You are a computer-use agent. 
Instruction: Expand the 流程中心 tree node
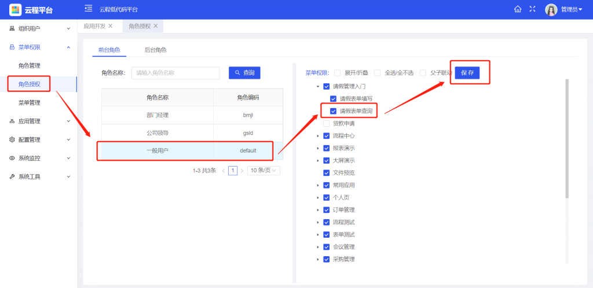coord(318,136)
